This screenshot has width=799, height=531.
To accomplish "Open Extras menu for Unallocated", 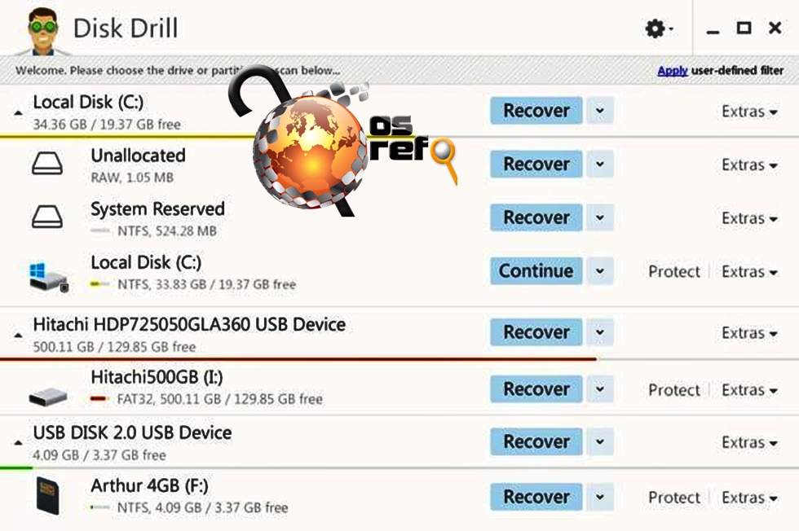I will coord(749,165).
